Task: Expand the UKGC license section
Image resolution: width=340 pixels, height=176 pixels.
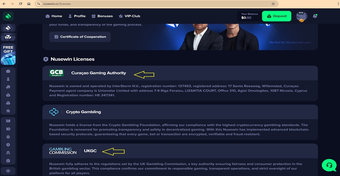Action: click(180, 151)
